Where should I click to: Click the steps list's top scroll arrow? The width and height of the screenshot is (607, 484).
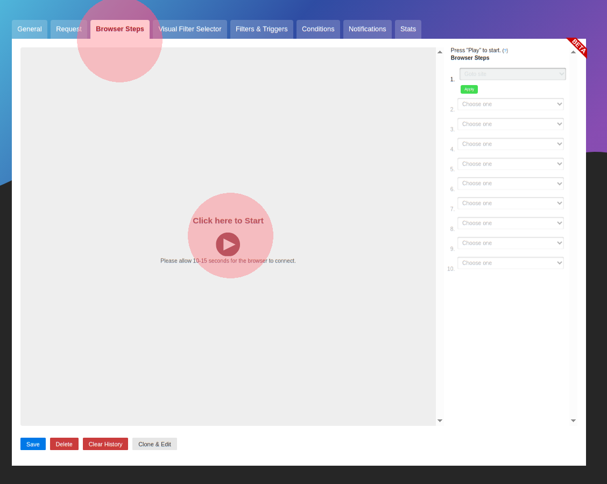(573, 52)
